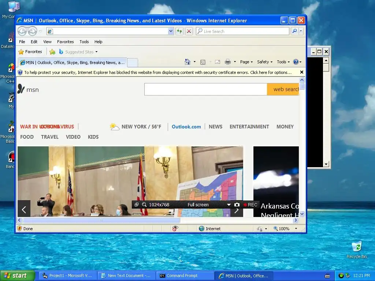Stop loading with the red X icon
375x281 pixels.
point(189,31)
